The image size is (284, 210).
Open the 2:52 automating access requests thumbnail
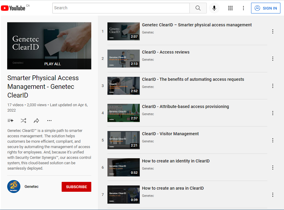coord(124,86)
